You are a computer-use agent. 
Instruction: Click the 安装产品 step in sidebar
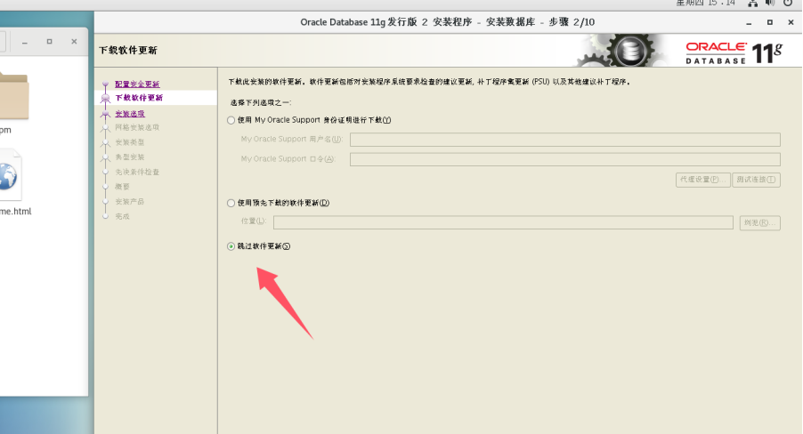130,202
